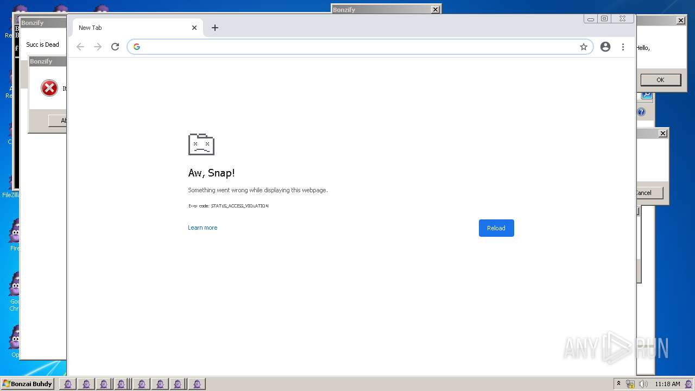
Task: Click the Bonzi icon beside the clock
Action: [688, 384]
